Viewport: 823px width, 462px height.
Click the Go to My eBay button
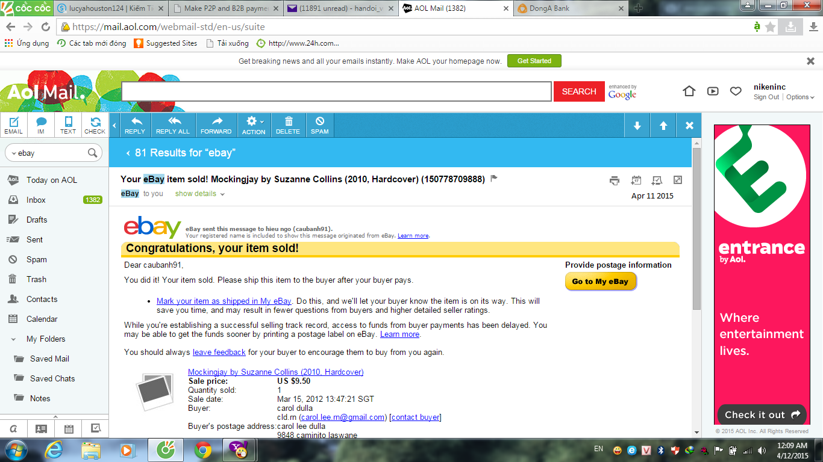[600, 282]
